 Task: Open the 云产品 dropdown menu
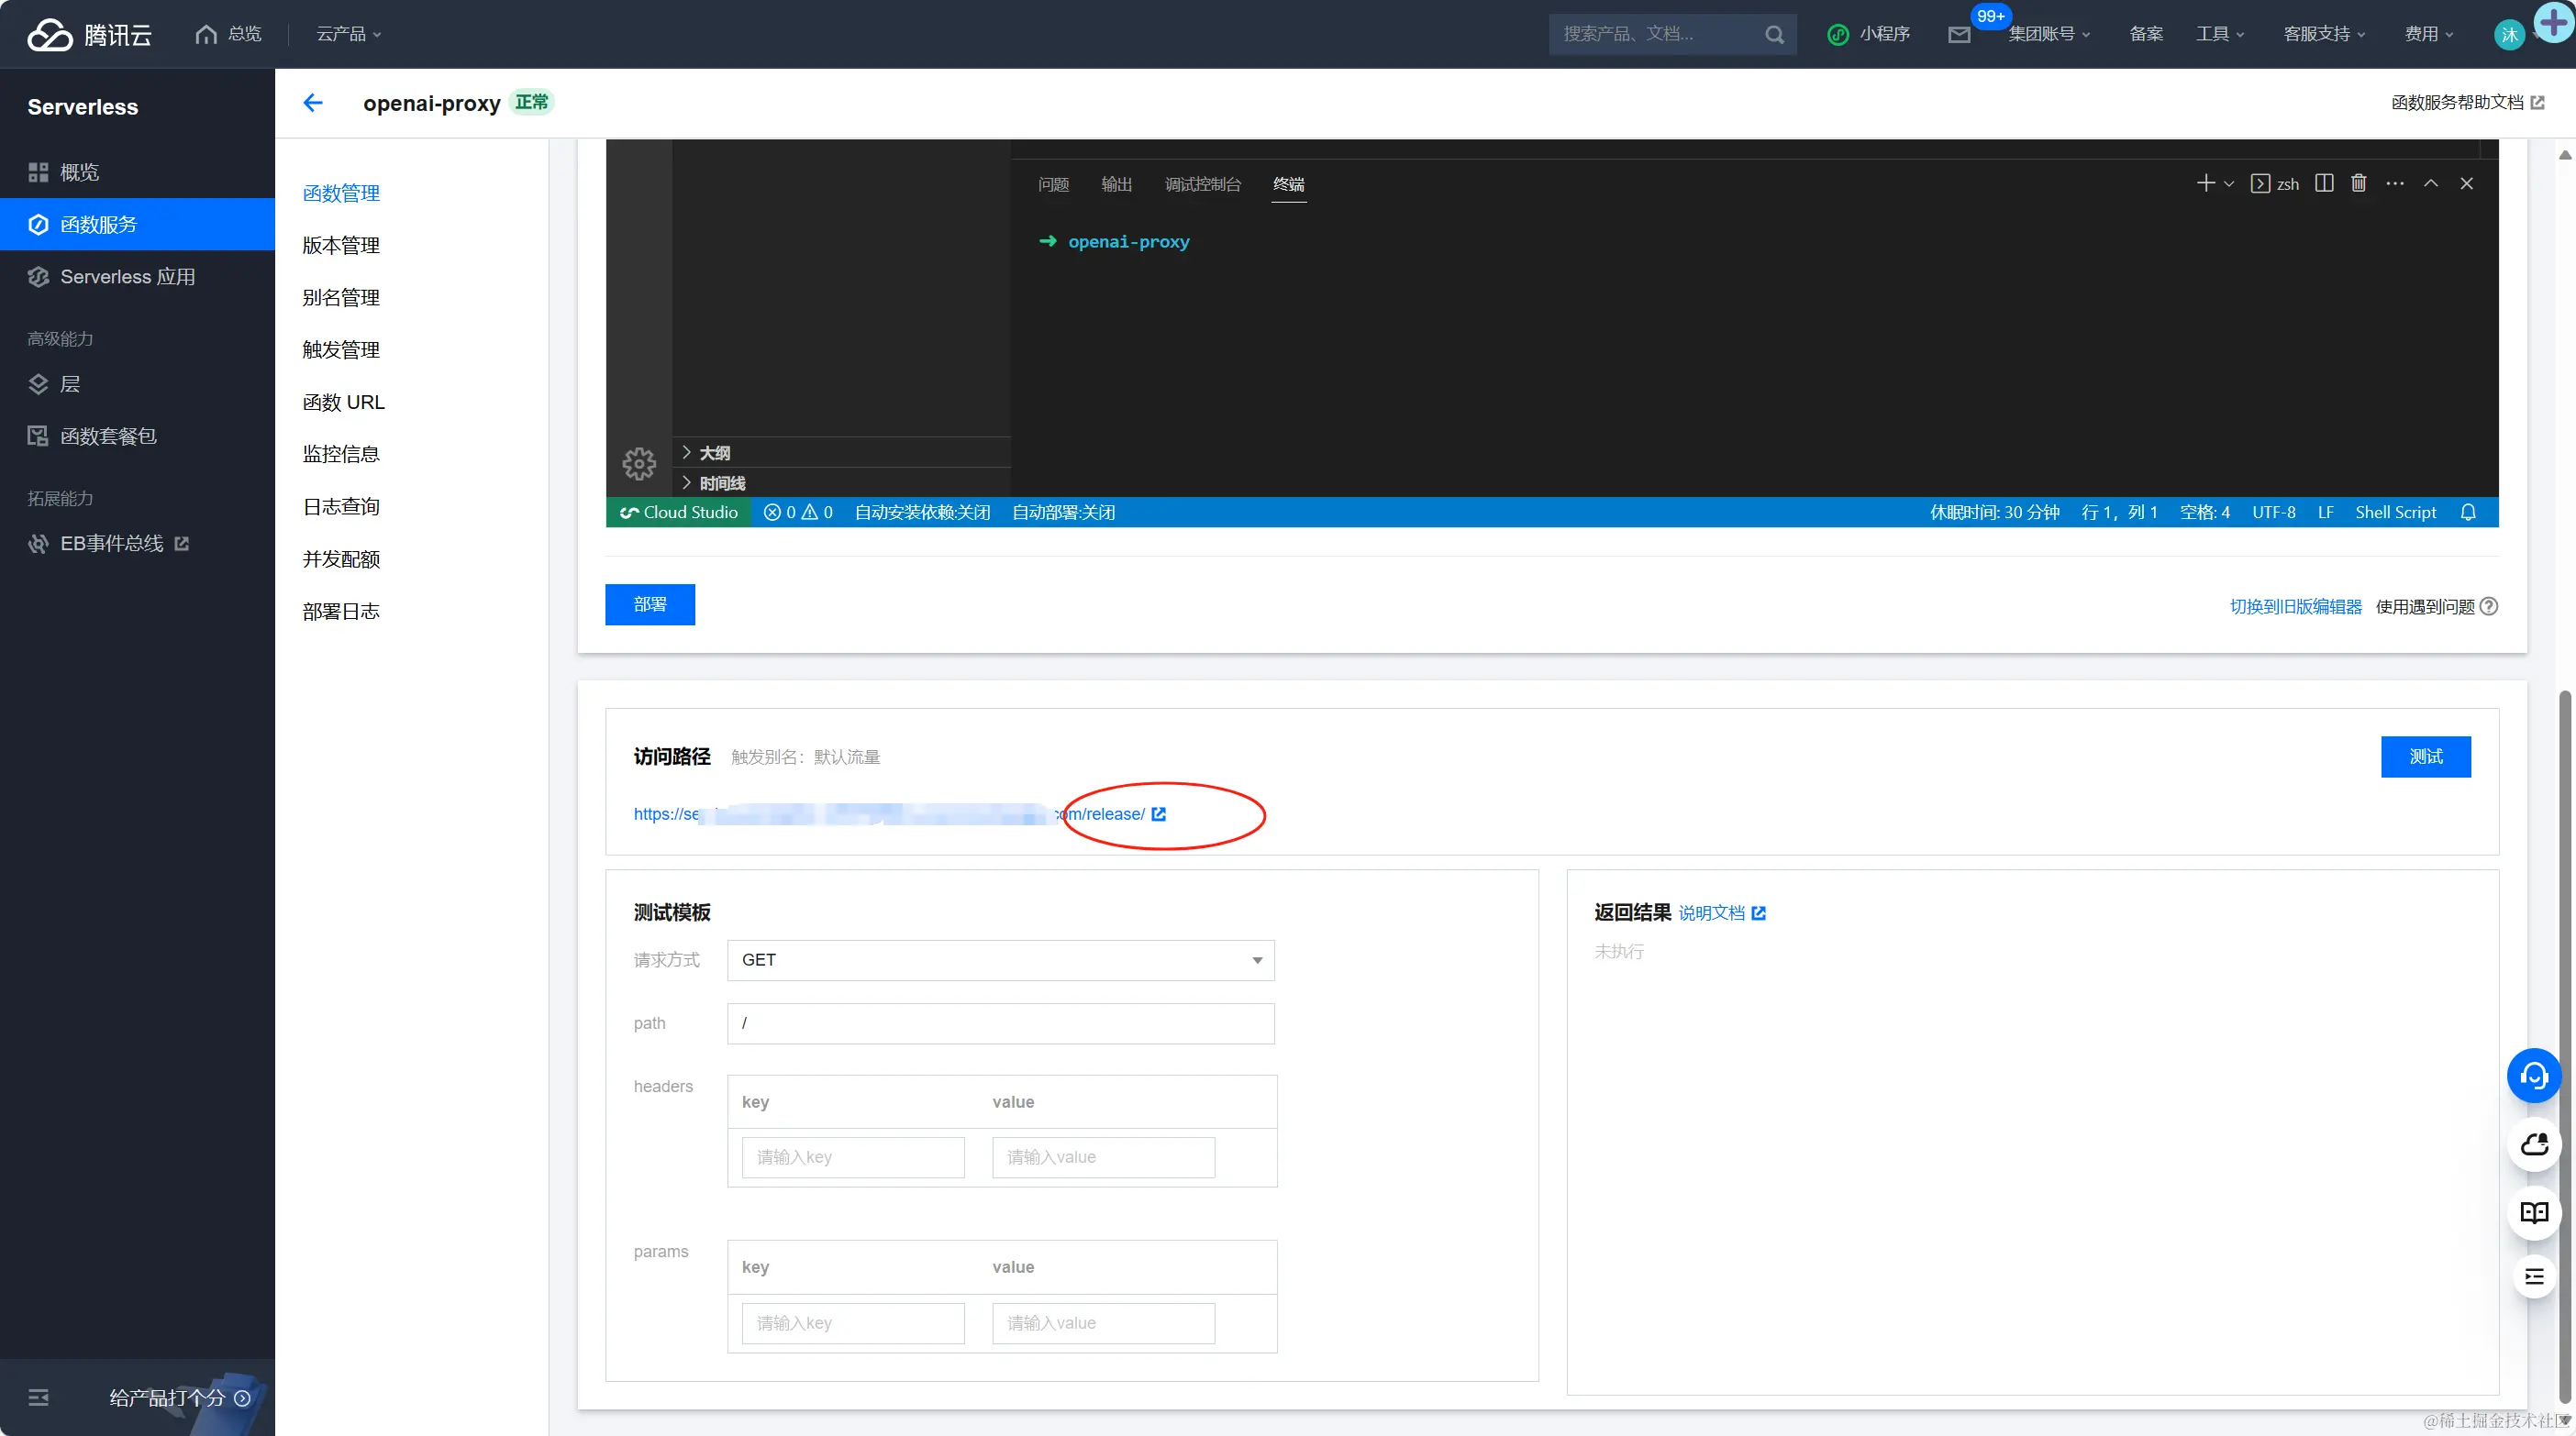(348, 33)
